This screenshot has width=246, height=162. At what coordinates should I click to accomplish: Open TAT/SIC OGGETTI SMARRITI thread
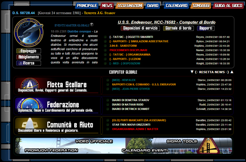point(131,37)
